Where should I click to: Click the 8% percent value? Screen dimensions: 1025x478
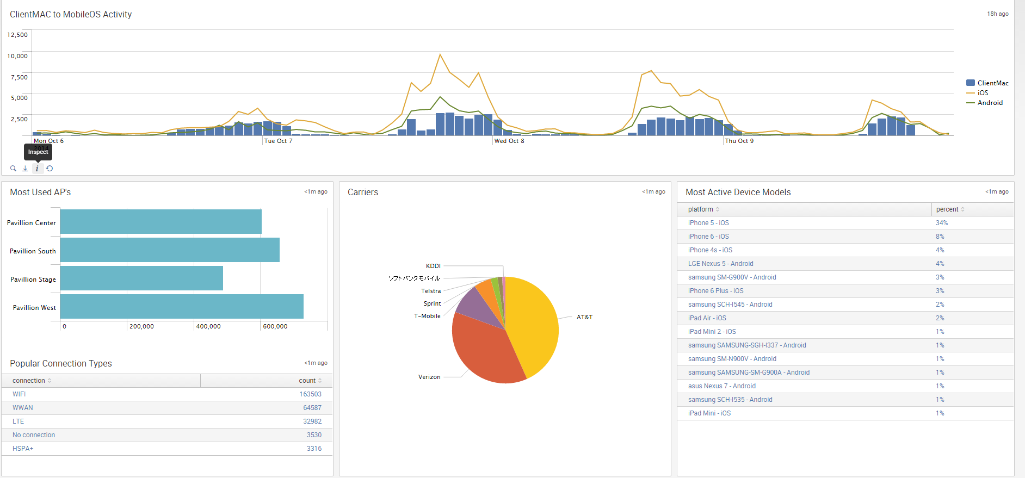[x=940, y=237]
